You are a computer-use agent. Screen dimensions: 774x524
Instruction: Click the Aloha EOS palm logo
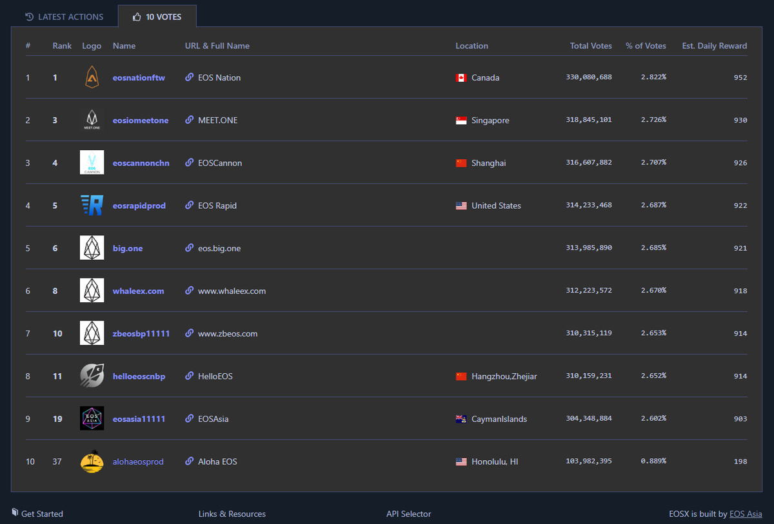pyautogui.click(x=92, y=461)
